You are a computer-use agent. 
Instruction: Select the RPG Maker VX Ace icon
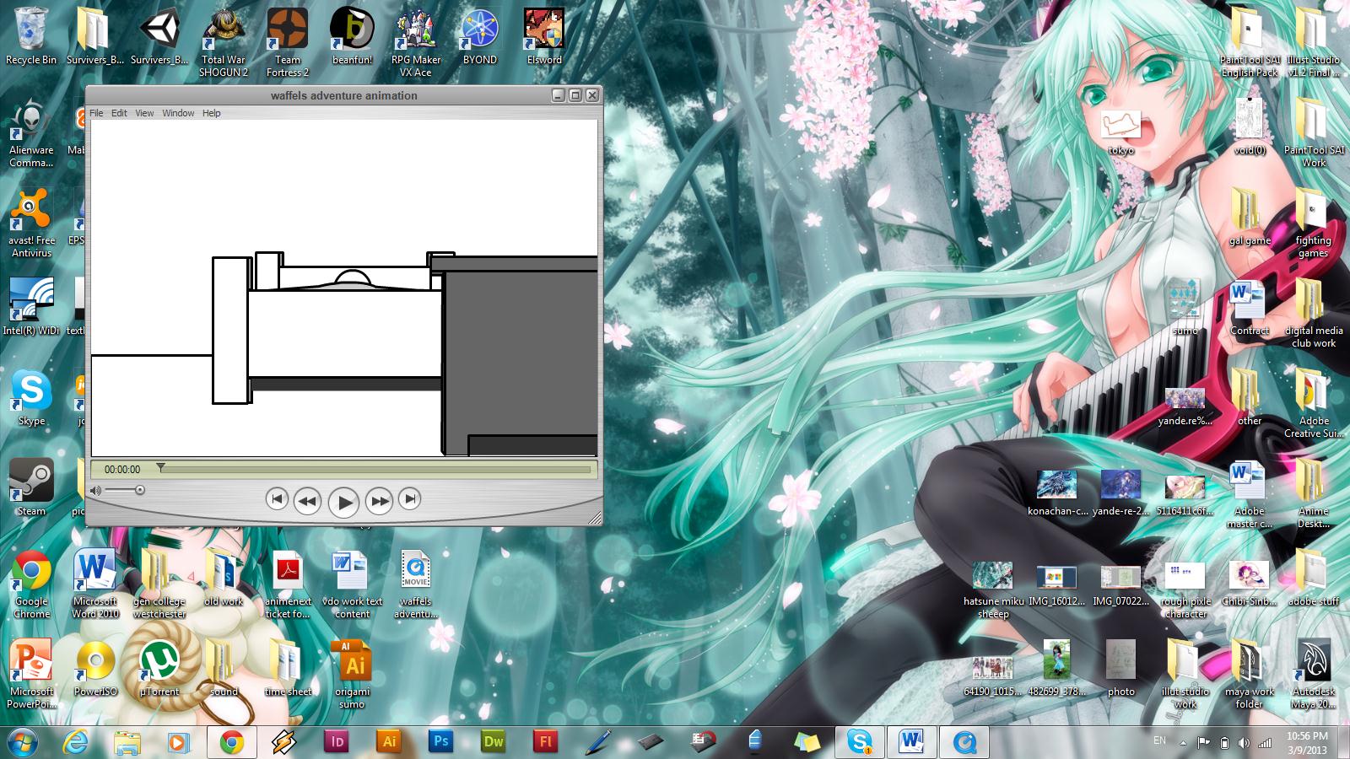coord(416,42)
